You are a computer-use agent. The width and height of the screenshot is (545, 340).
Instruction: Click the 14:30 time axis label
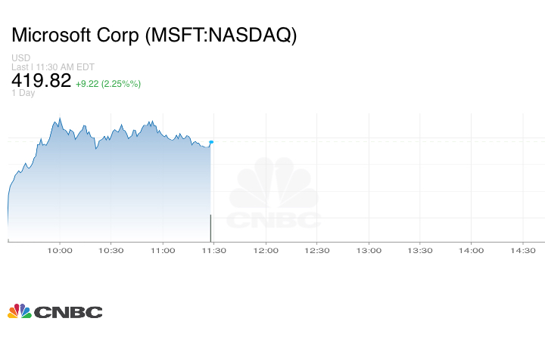(523, 251)
